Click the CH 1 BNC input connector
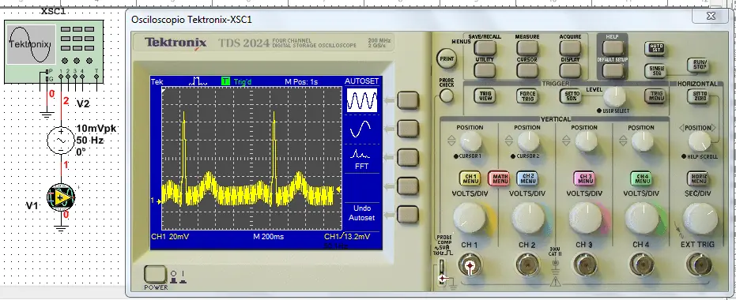Screen dimensions: 736x300 (x=470, y=266)
